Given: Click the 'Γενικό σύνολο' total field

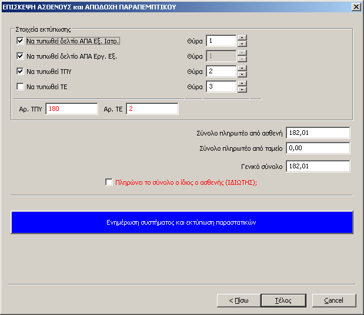Looking at the screenshot, I should [x=318, y=167].
